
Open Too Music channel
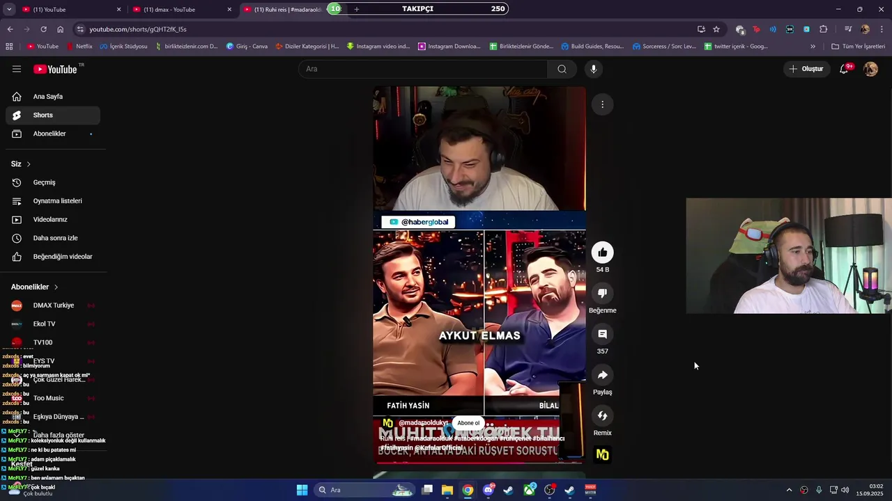53,398
